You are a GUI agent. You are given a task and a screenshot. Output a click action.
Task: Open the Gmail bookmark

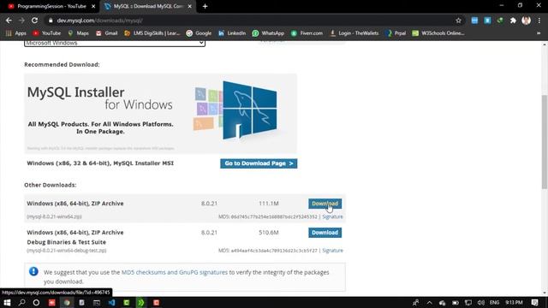coord(106,33)
